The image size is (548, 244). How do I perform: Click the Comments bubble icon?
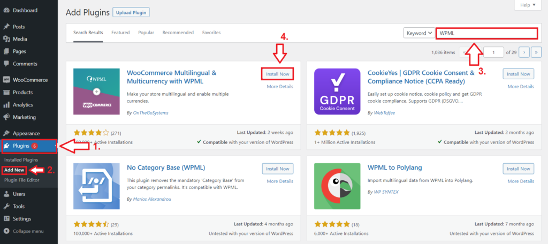pyautogui.click(x=6, y=64)
